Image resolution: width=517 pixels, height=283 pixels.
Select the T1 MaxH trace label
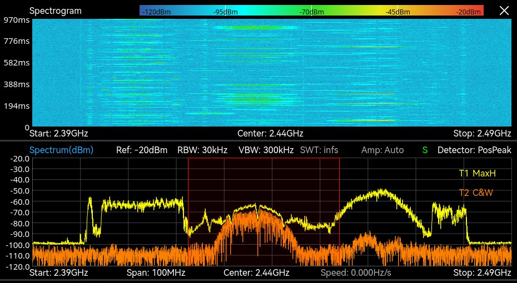(478, 173)
